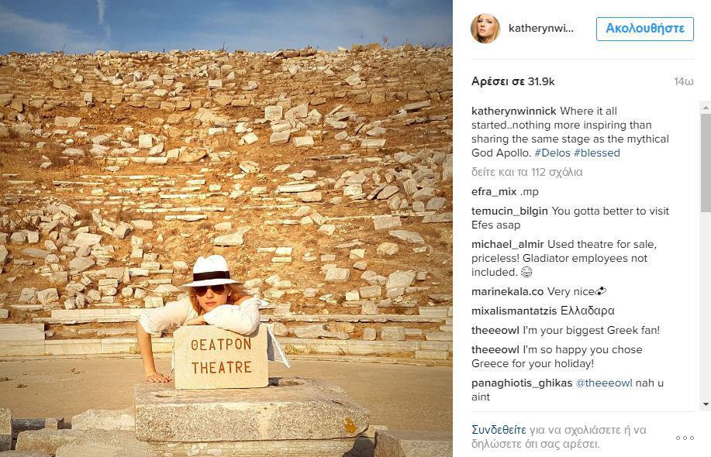Open efra_mix commenter profile
711x457 pixels.
pos(494,192)
